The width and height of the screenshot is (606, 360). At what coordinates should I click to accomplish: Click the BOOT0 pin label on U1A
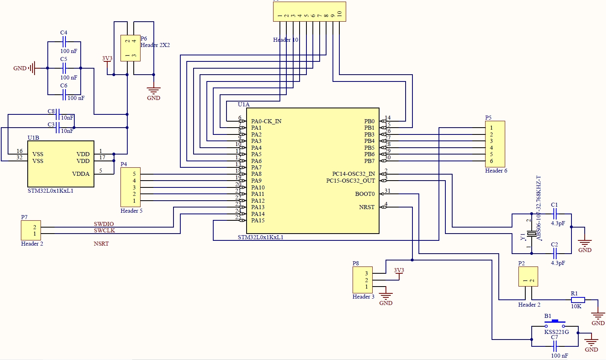[365, 194]
